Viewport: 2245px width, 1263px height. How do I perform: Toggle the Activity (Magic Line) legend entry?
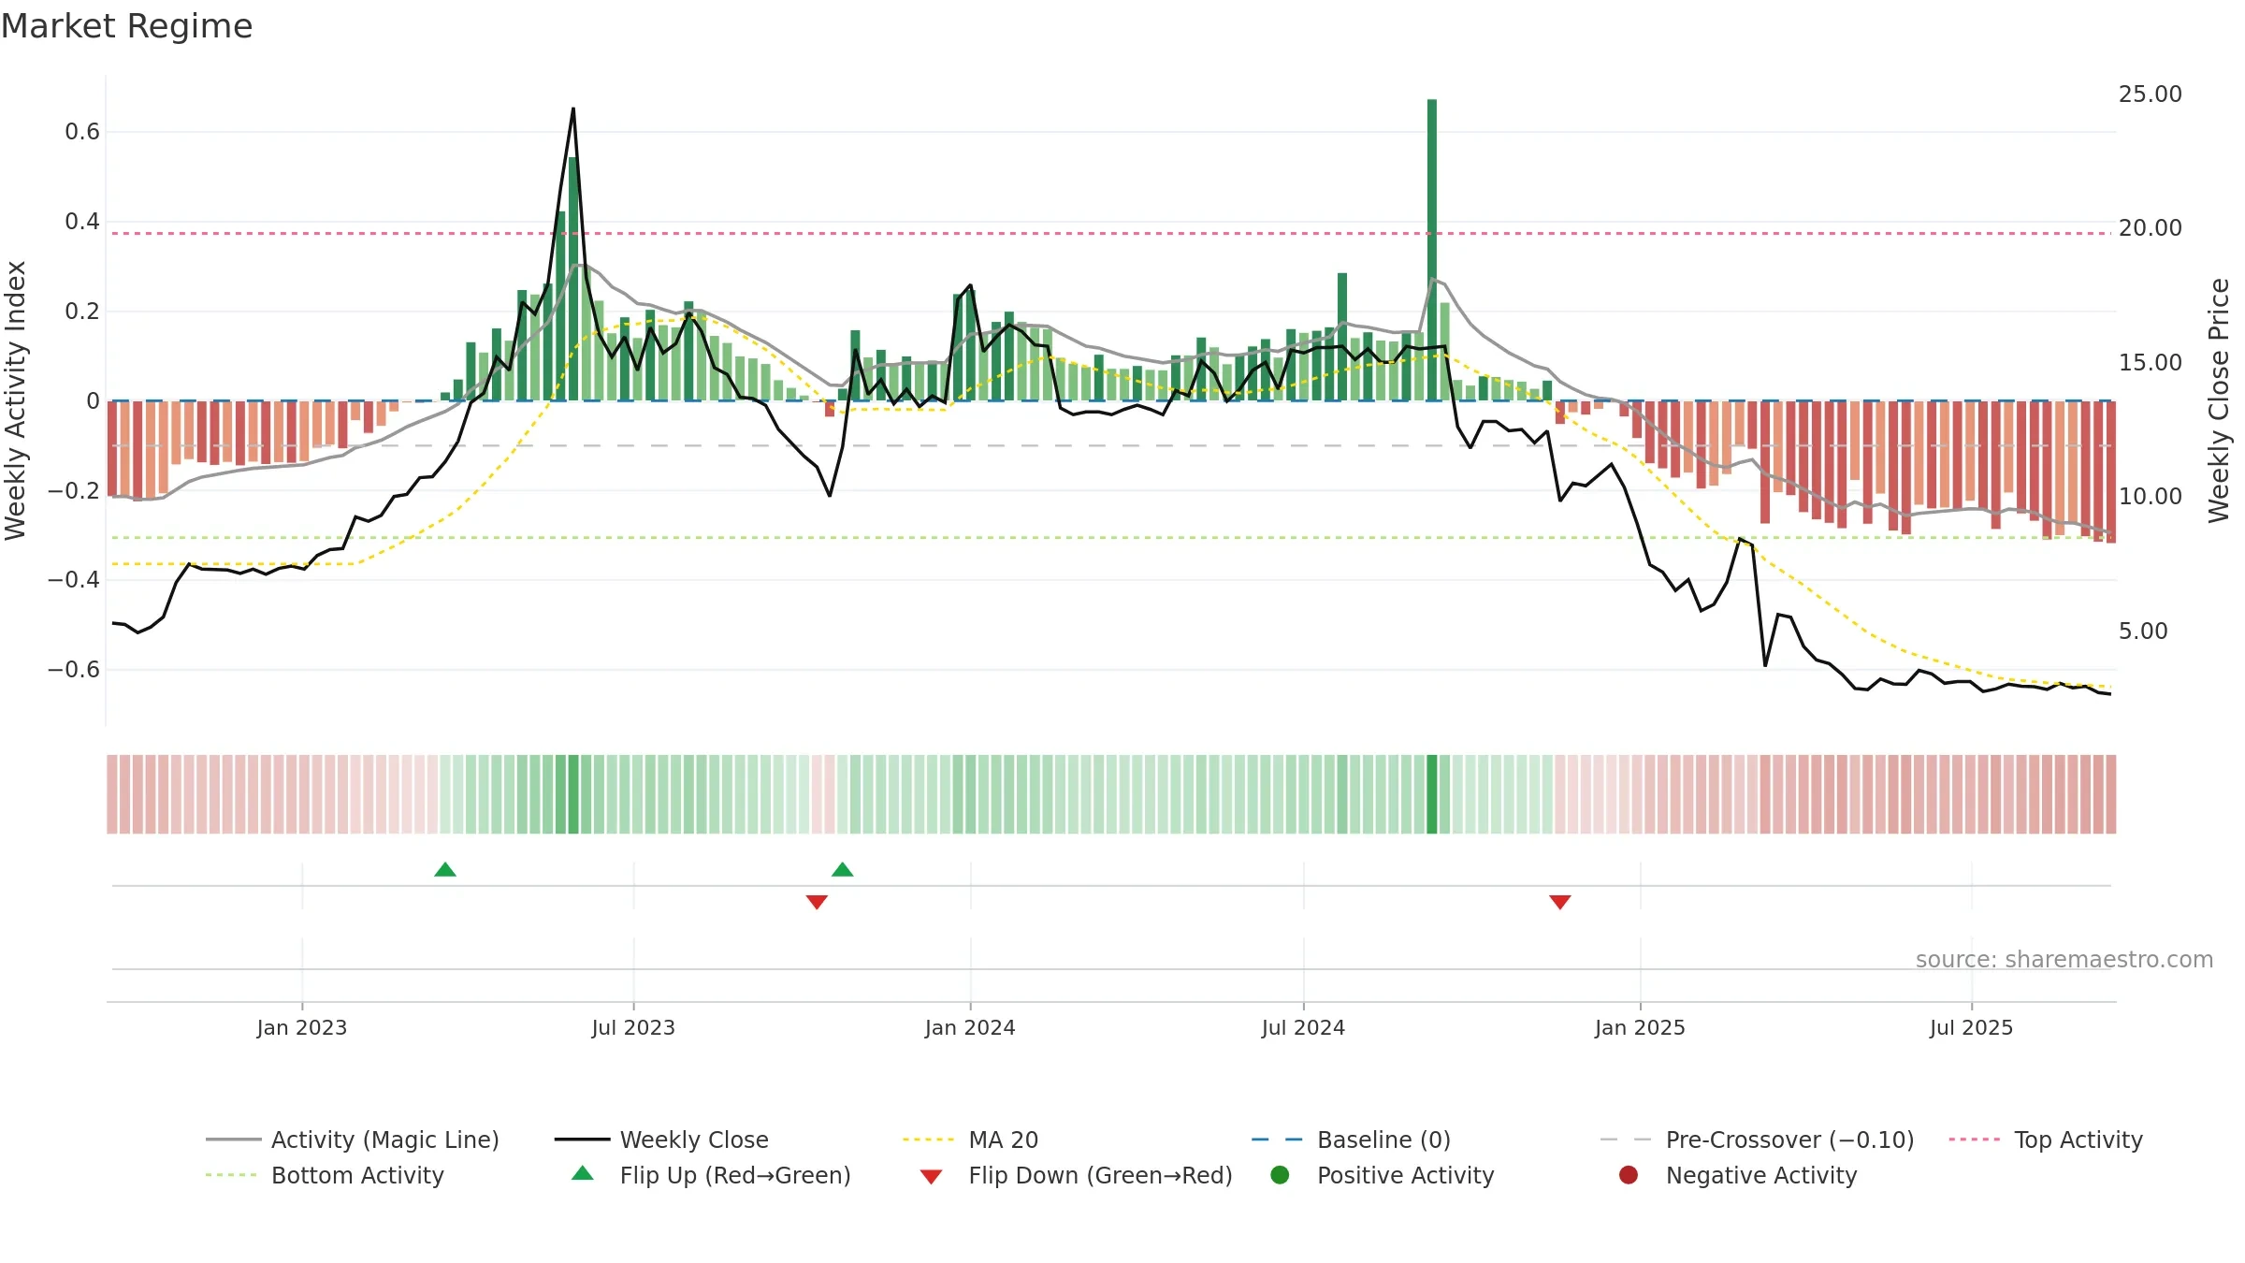[x=353, y=1140]
